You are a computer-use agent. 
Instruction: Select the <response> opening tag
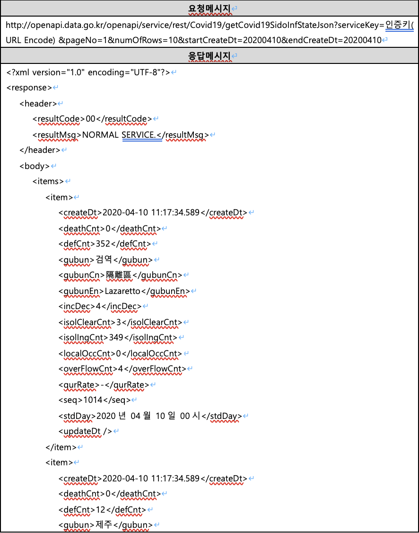point(29,88)
